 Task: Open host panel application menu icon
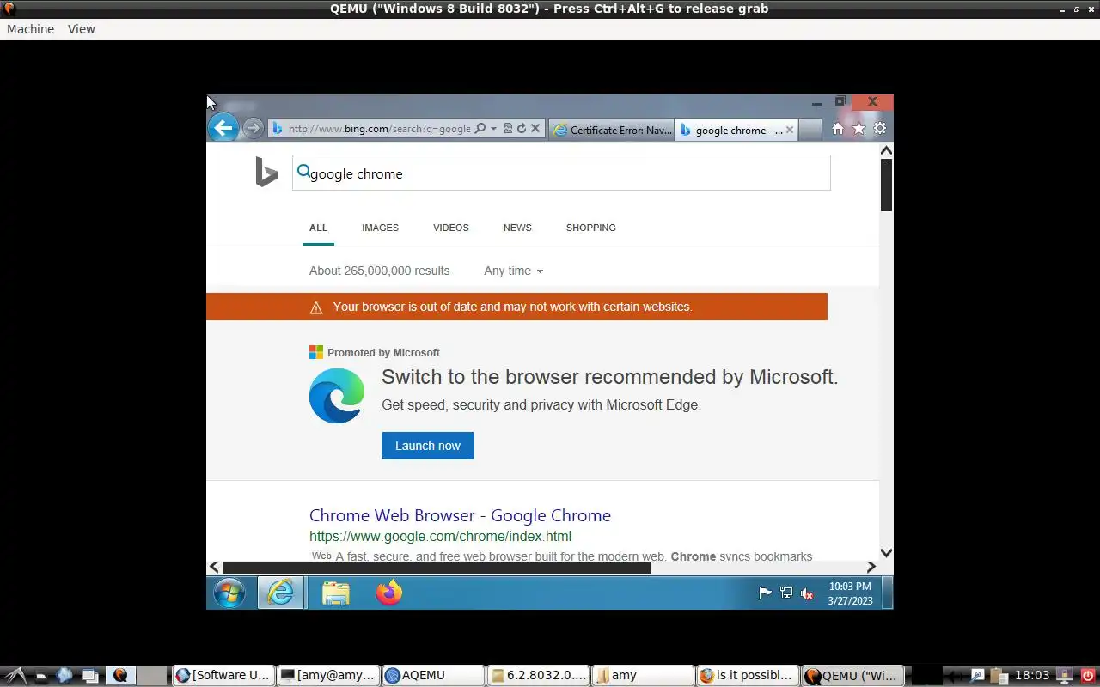pyautogui.click(x=15, y=676)
